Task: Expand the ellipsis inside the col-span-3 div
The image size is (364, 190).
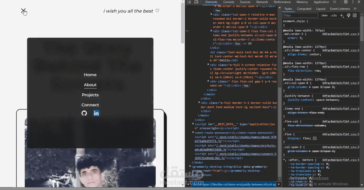Action: coord(255,27)
